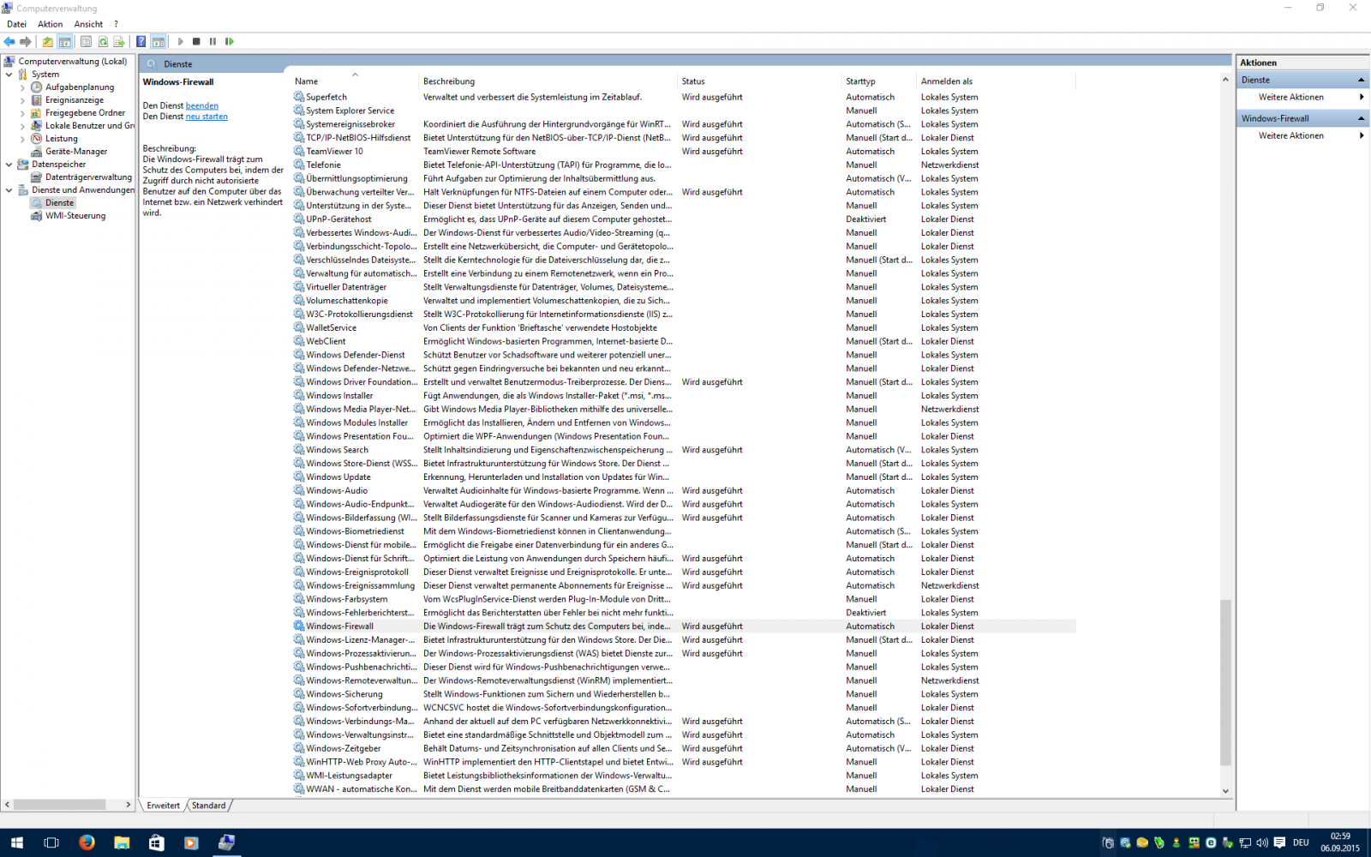This screenshot has width=1371, height=857.
Task: Expand the Aufgabenplanung tree node
Action: coord(22,87)
